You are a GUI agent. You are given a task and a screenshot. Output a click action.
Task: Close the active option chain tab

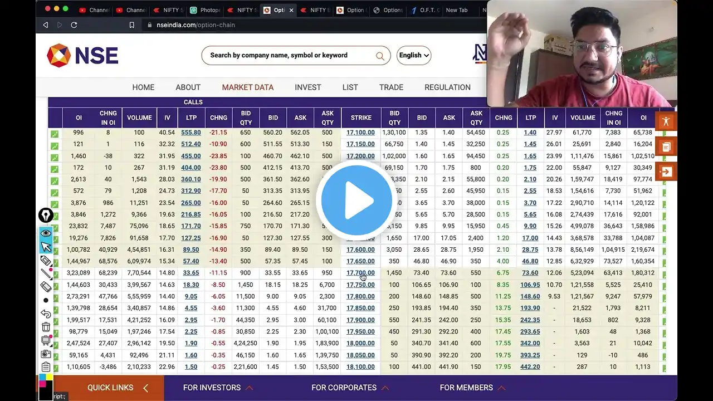click(x=291, y=10)
